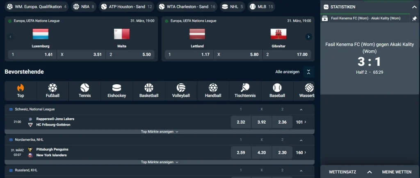The height and width of the screenshot is (178, 420).
Task: Open the Meine Wetten tab
Action: (x=397, y=172)
